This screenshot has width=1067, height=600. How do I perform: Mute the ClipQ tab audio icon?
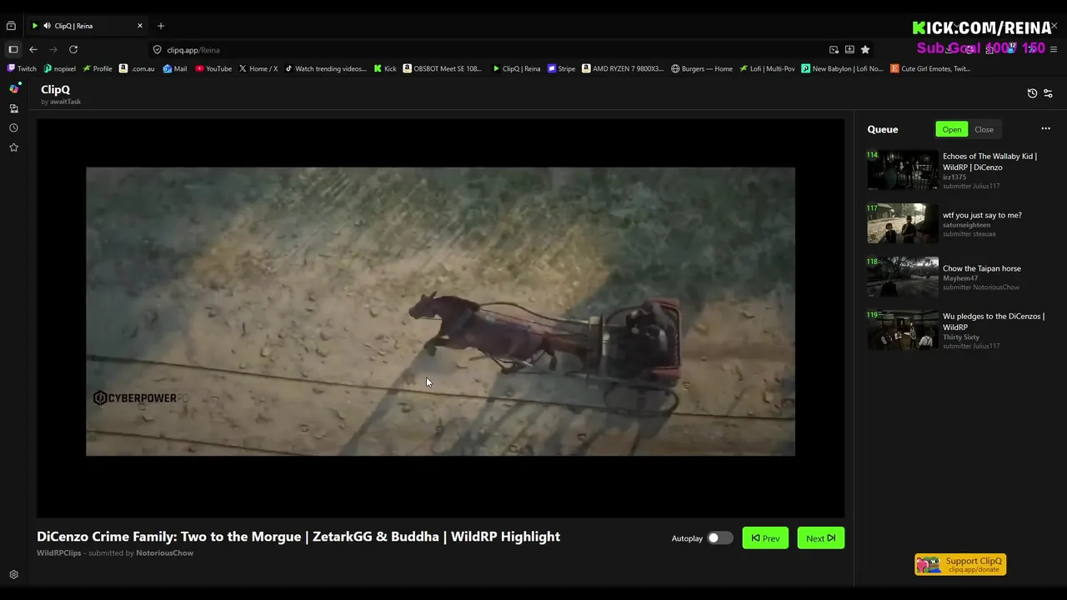point(47,26)
